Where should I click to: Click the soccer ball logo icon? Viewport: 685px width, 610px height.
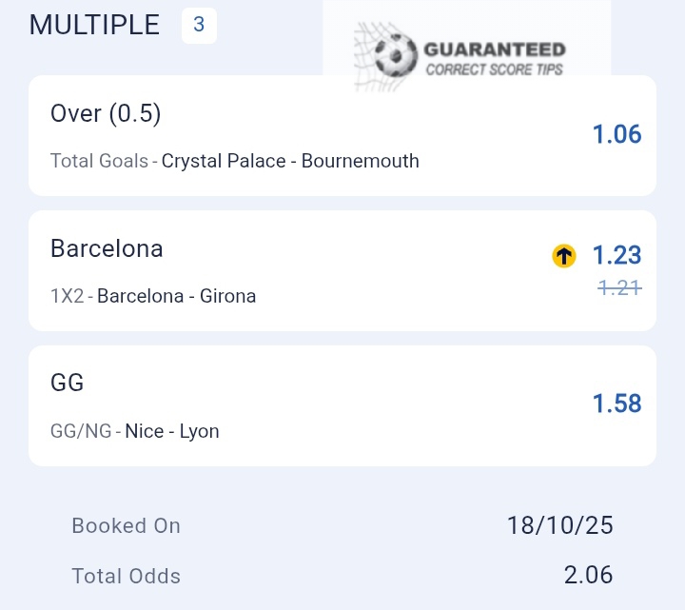(x=395, y=55)
